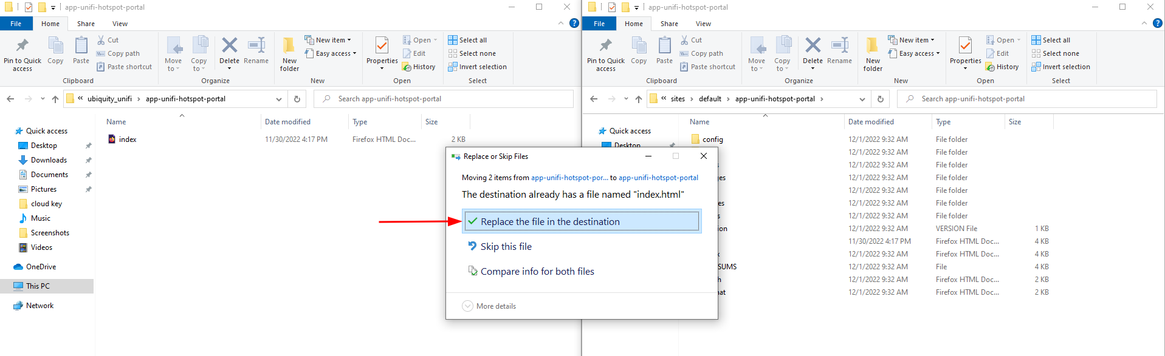Viewport: 1165px width, 356px height.
Task: Click the destination folder link in the dialog
Action: [658, 178]
